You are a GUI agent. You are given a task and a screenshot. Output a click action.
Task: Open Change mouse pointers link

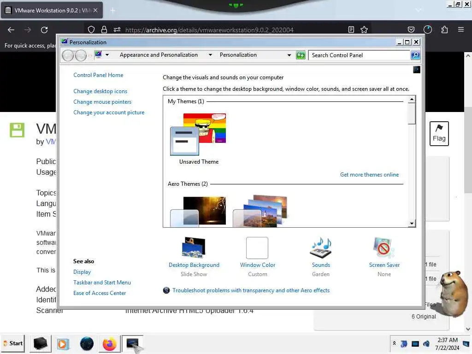[x=102, y=102]
